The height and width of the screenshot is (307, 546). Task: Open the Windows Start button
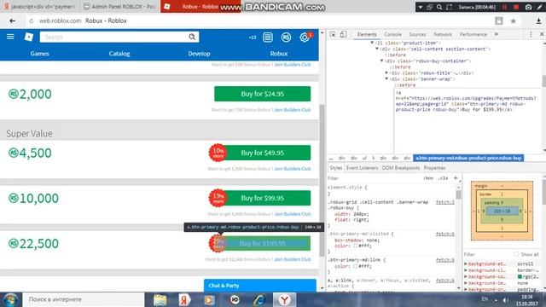pos(11,299)
